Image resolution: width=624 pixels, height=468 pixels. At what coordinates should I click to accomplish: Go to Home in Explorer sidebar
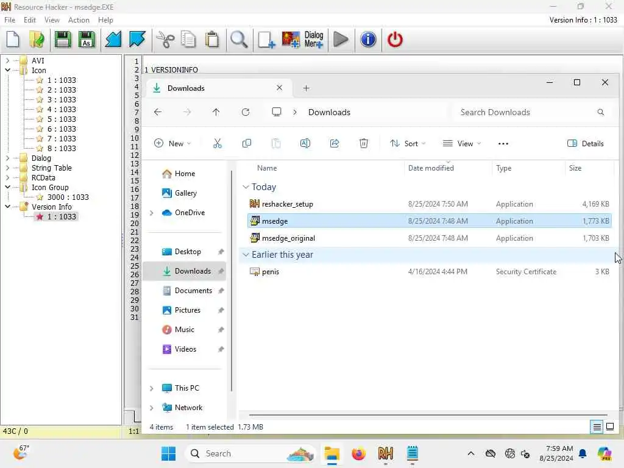click(185, 174)
